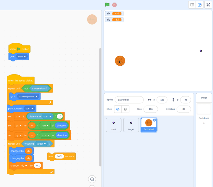Edit the sprite x position field
This screenshot has height=187, width=213.
pos(162,100)
